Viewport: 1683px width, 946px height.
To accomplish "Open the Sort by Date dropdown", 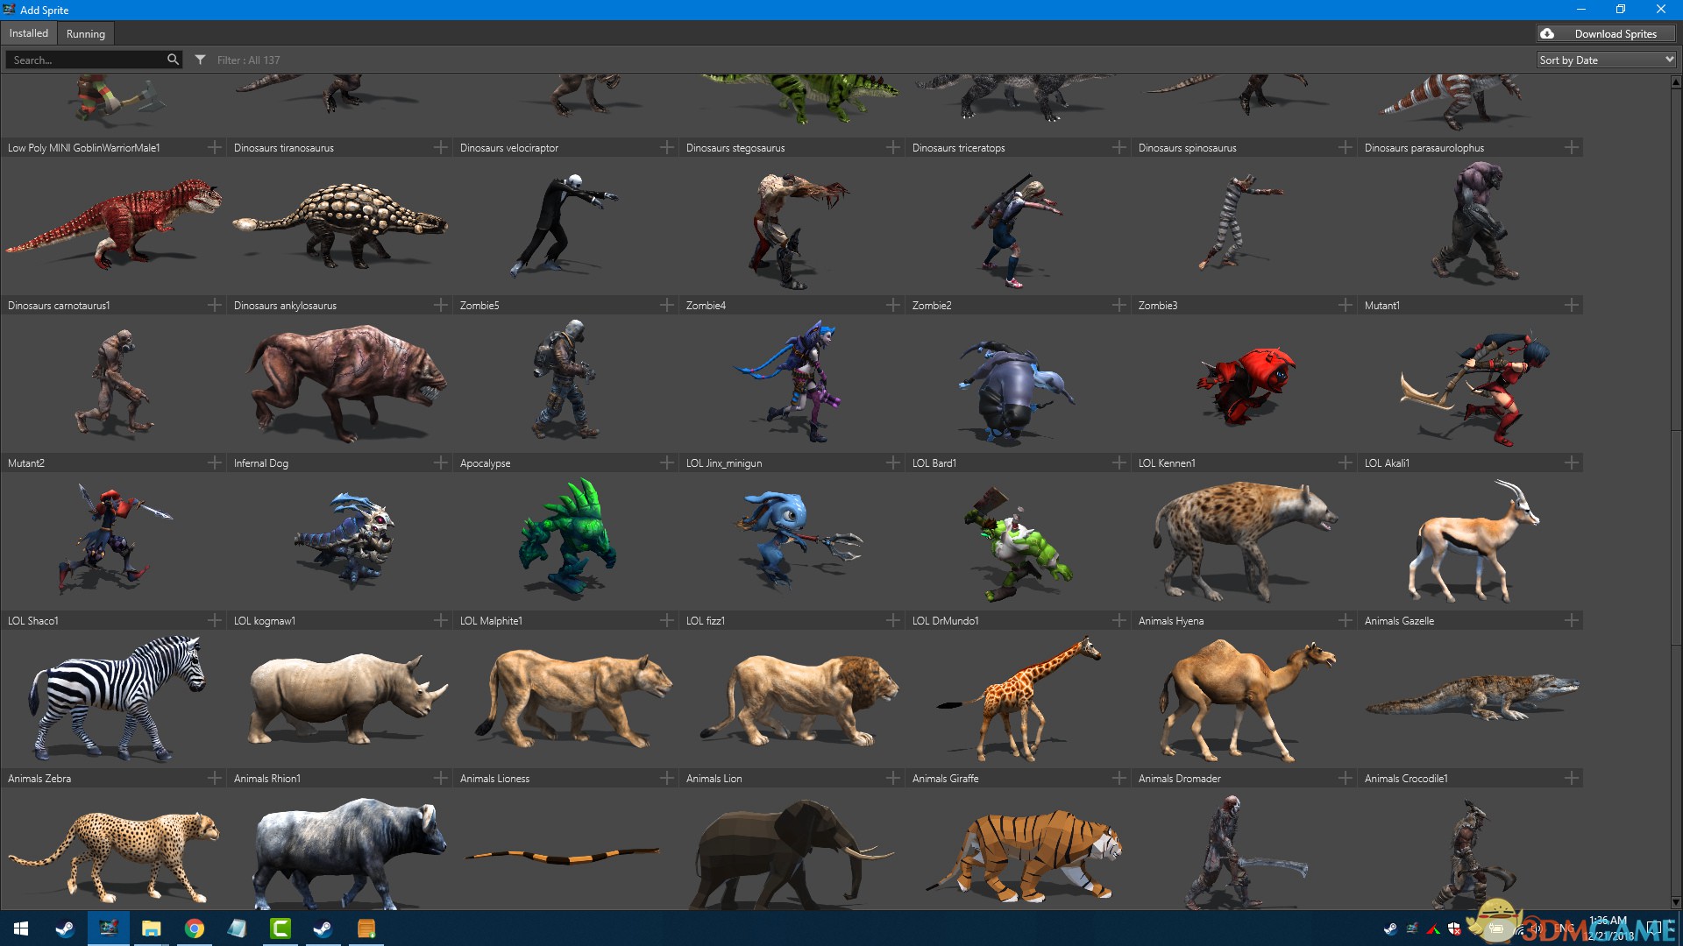I will [x=1606, y=60].
